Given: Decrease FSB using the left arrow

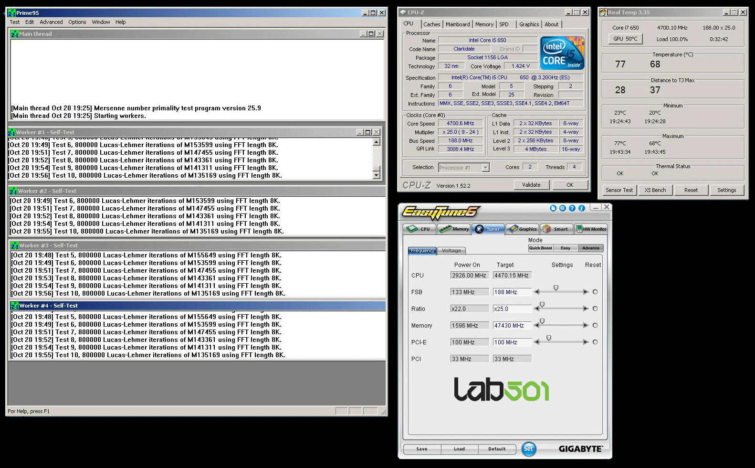Looking at the screenshot, I should (536, 292).
